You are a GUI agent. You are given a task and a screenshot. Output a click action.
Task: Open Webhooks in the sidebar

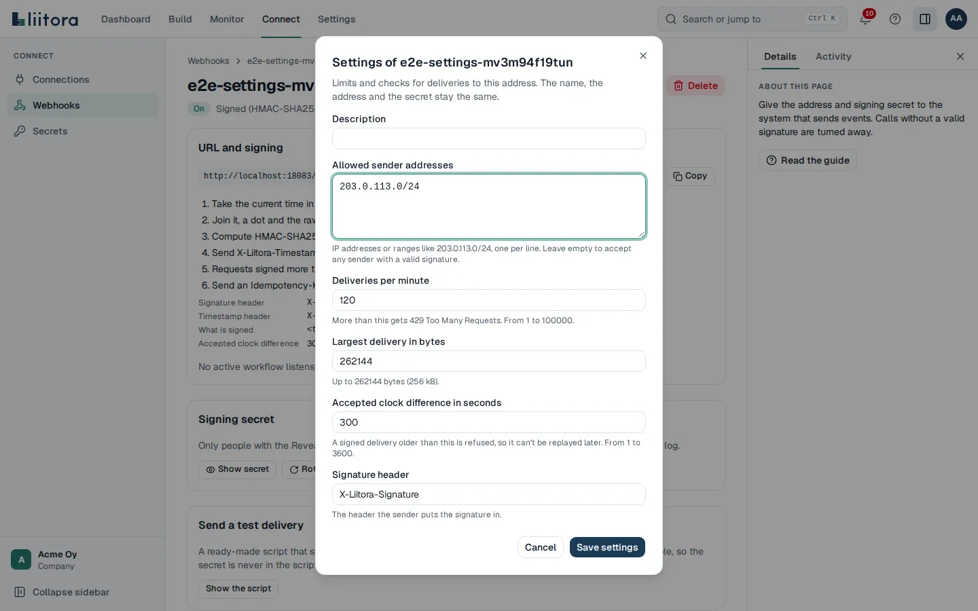tap(82, 105)
